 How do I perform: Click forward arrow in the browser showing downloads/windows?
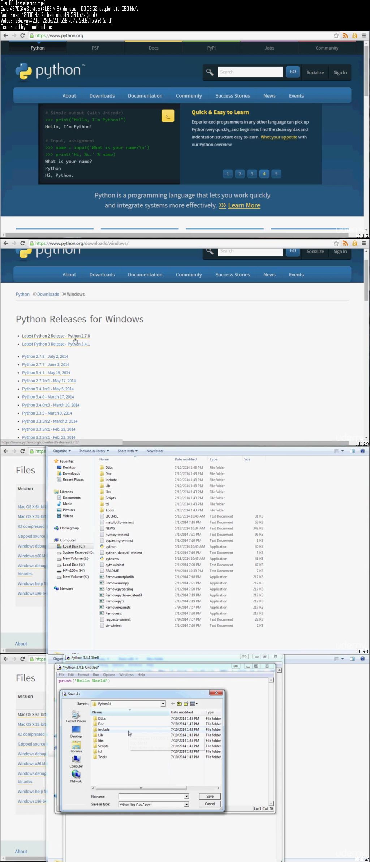click(14, 243)
